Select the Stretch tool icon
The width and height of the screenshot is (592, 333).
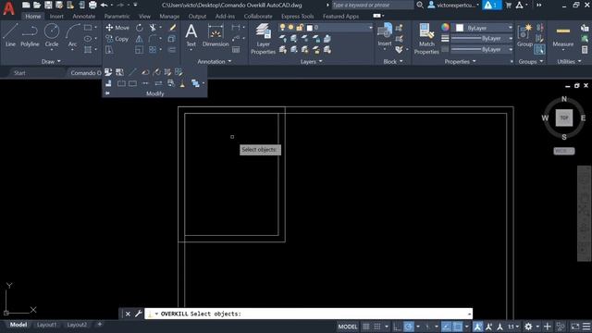point(109,50)
